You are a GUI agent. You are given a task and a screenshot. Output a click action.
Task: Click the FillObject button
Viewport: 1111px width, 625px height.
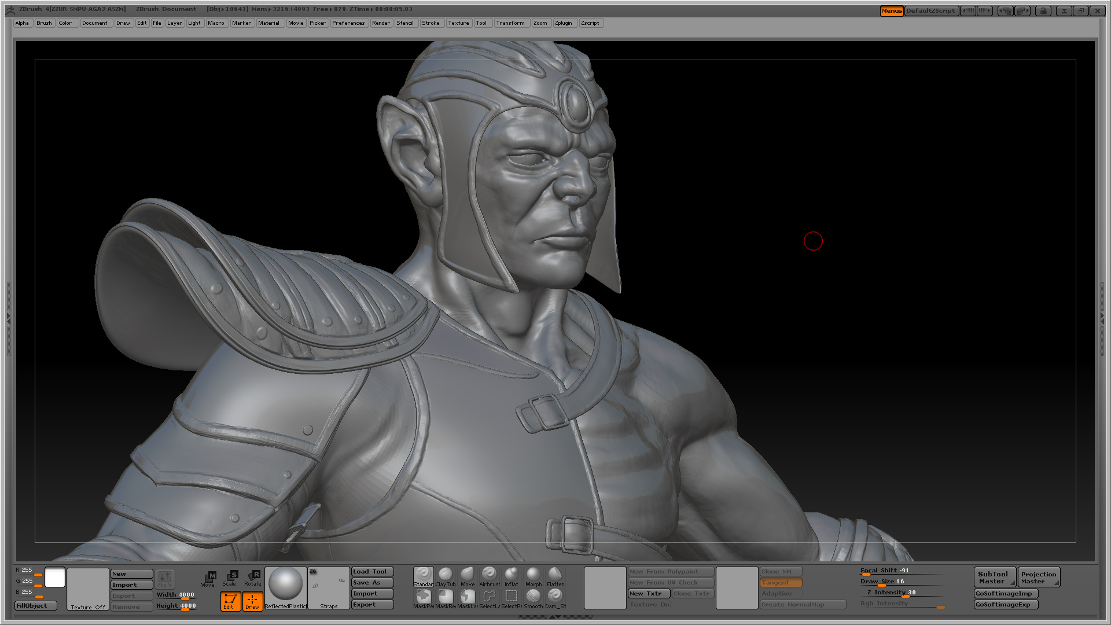(36, 606)
